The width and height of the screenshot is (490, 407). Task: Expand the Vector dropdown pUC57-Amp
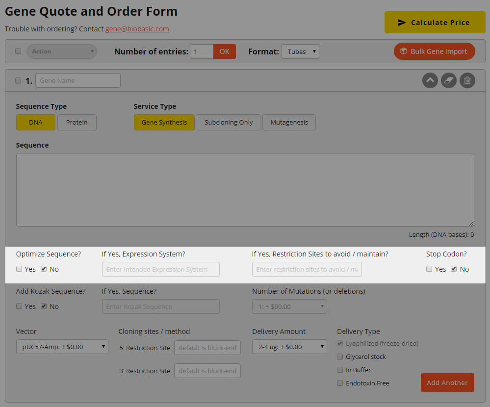(62, 347)
